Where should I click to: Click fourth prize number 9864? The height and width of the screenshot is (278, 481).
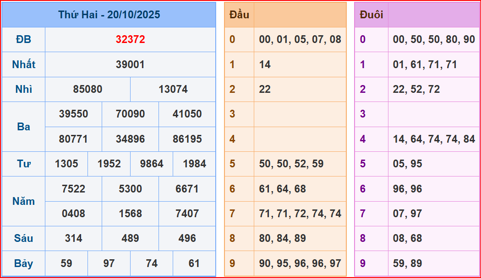[x=152, y=164]
